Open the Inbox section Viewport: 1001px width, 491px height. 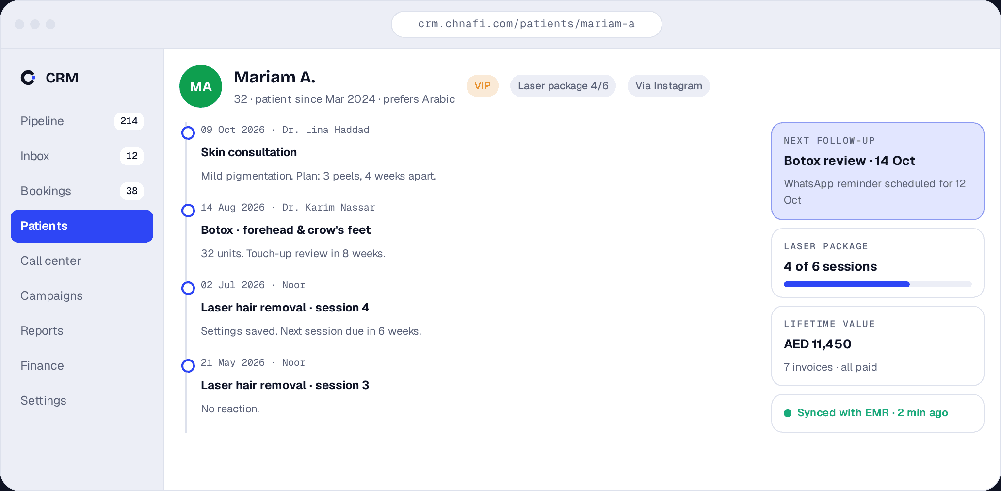82,156
